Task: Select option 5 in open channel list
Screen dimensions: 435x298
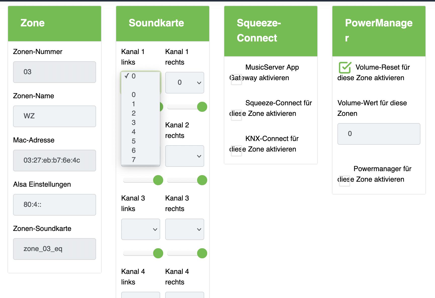Action: (x=134, y=141)
